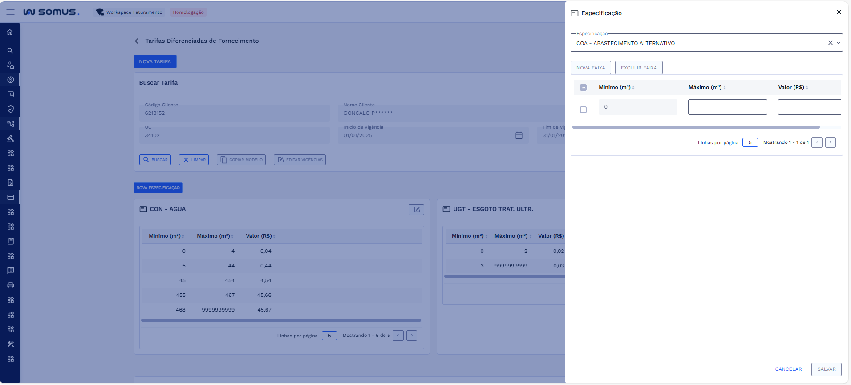Select the Homologação environment tag
This screenshot has height=385, width=851.
pos(188,12)
